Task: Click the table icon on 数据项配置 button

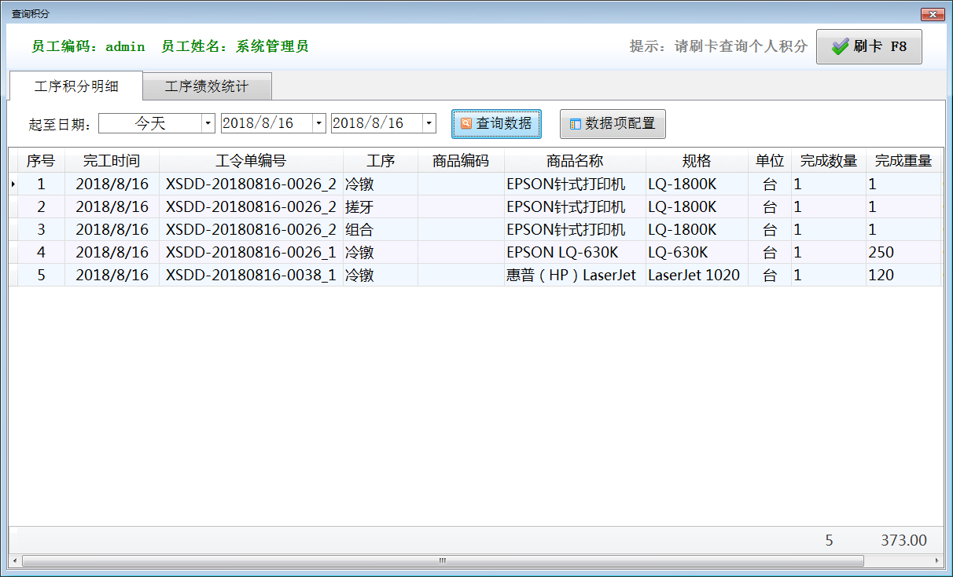Action: point(575,124)
